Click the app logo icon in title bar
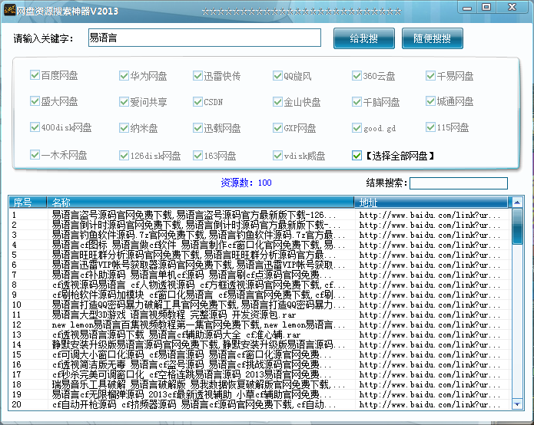The image size is (534, 425). point(9,10)
